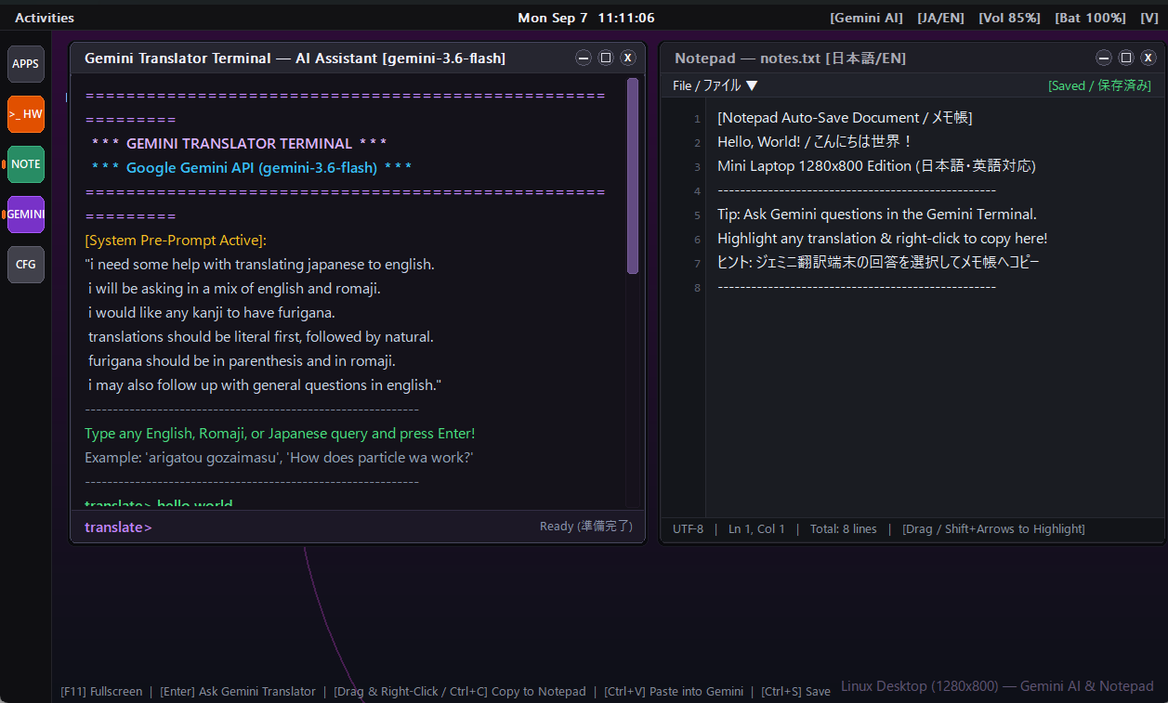Open the APPS launcher in the dock
Image resolution: width=1168 pixels, height=703 pixels.
click(26, 64)
